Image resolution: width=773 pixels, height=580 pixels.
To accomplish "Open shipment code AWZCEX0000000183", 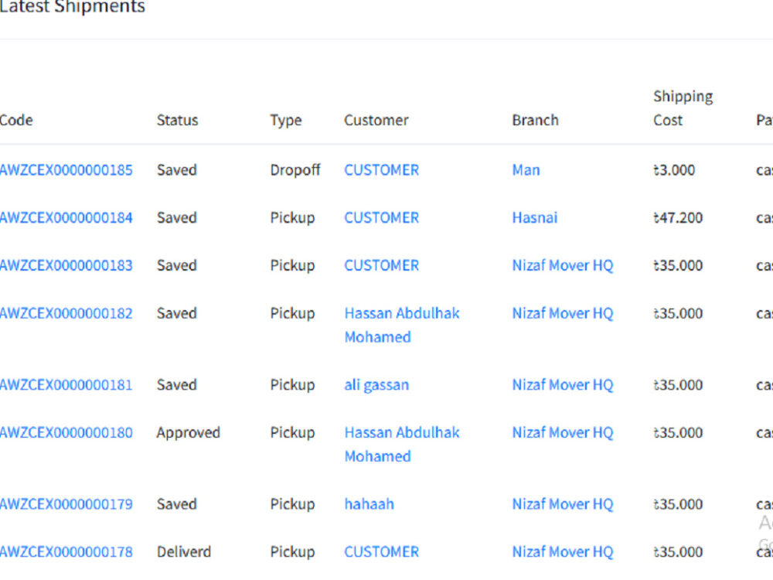I will pos(66,266).
